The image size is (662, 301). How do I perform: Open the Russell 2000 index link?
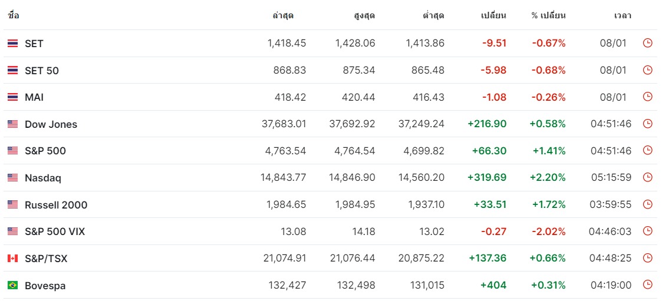56,205
